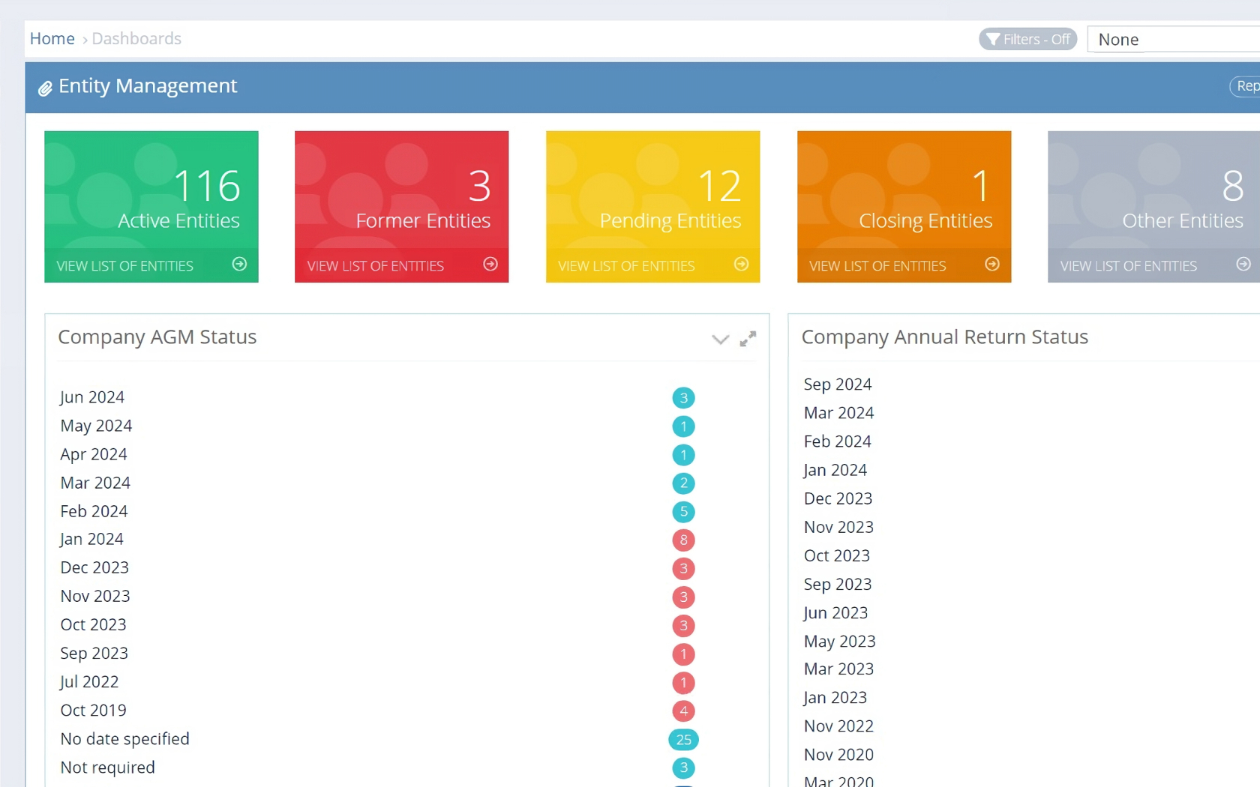Click the Jun 2024 count badge
Viewport: 1260px width, 787px height.
683,397
